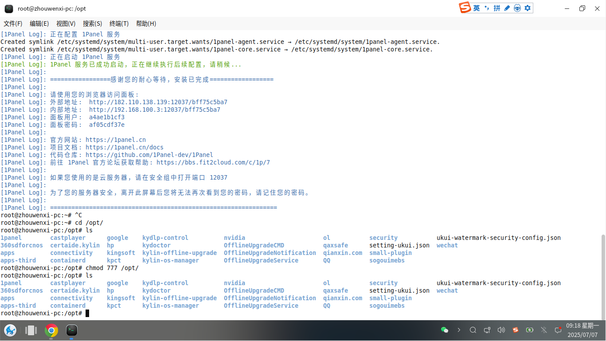
Task: Switch the 拼 pinyin input mode
Action: 497,8
